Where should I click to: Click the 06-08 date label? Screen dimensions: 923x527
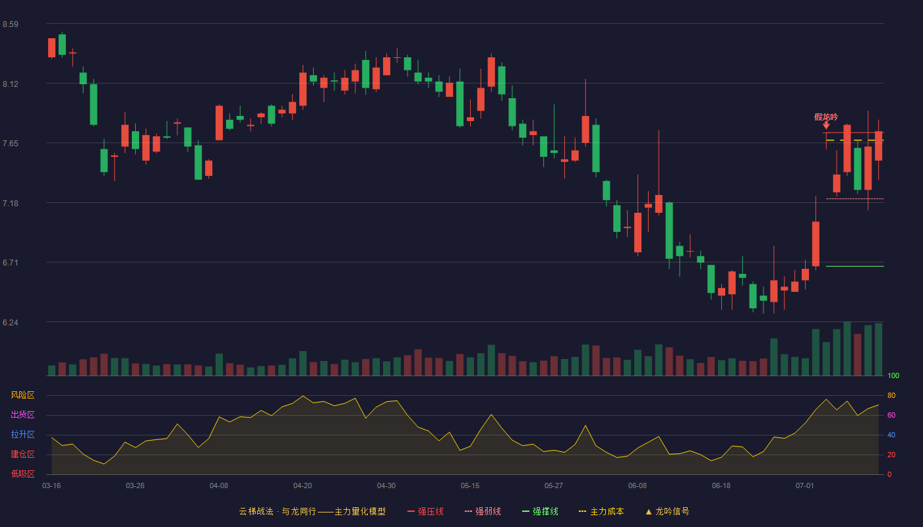(x=638, y=485)
